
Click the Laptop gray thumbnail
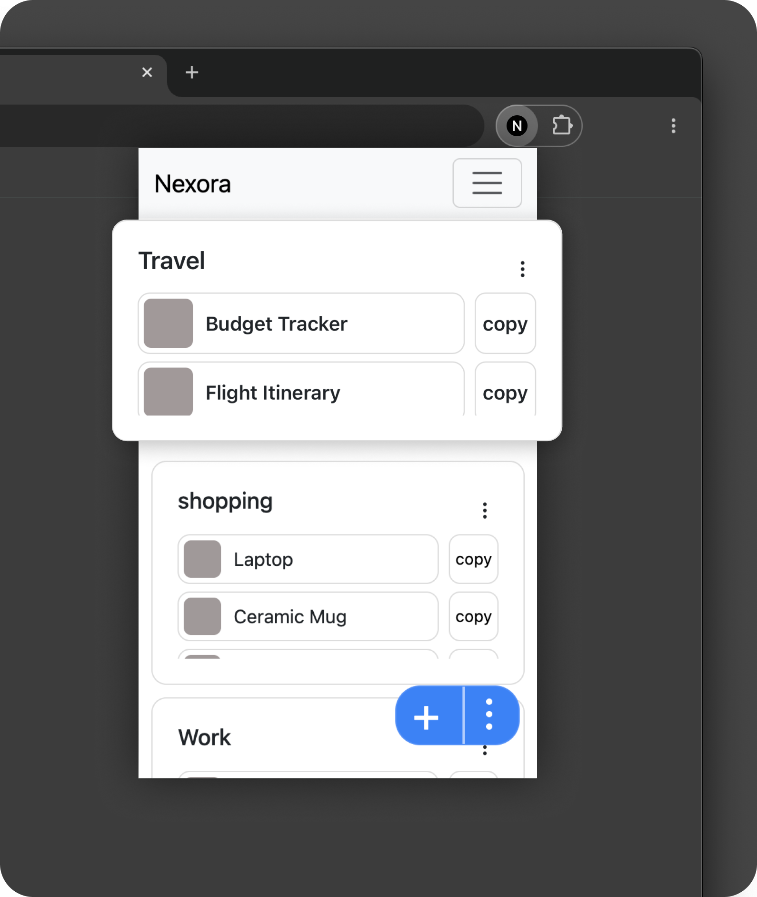202,559
